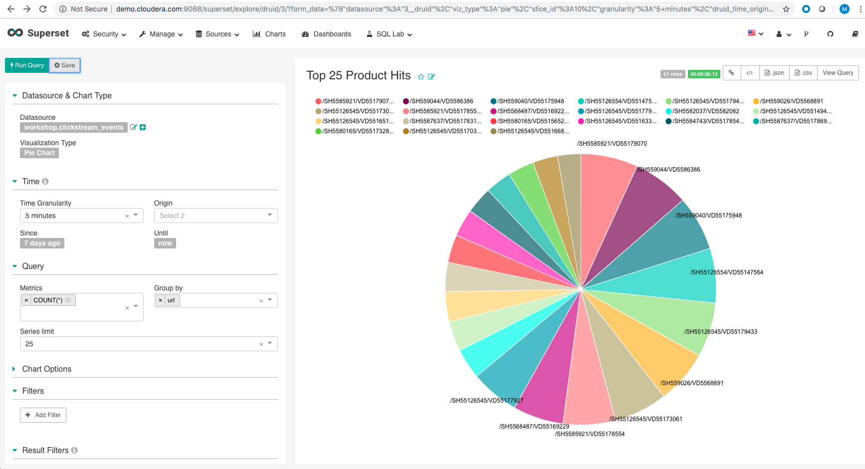The image size is (865, 469).
Task: Edit slice properties via pencil icon beside title
Action: click(x=432, y=77)
